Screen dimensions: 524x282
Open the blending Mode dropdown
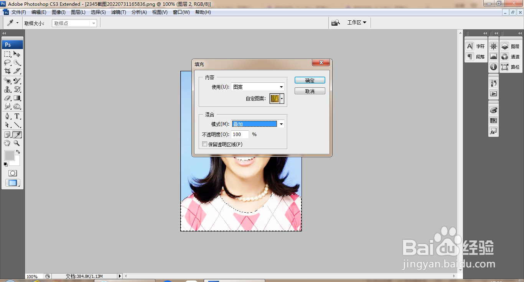pyautogui.click(x=258, y=124)
